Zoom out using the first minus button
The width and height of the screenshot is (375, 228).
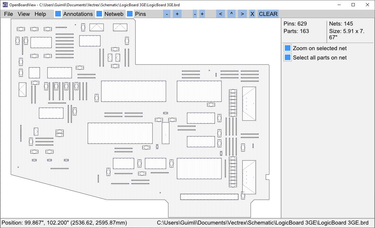point(167,14)
